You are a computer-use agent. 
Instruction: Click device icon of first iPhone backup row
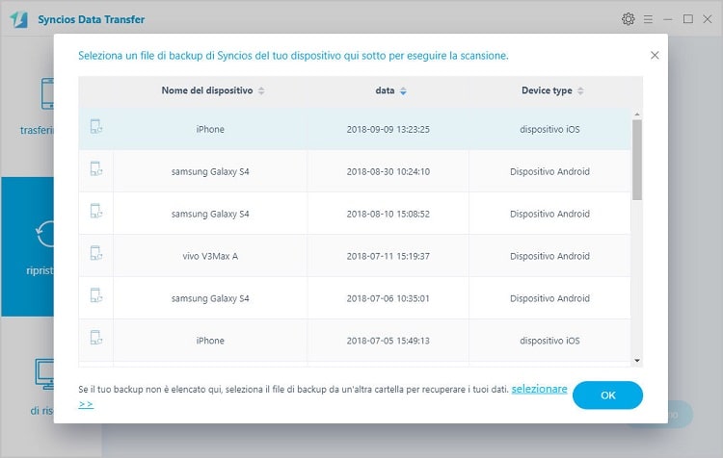(95, 127)
